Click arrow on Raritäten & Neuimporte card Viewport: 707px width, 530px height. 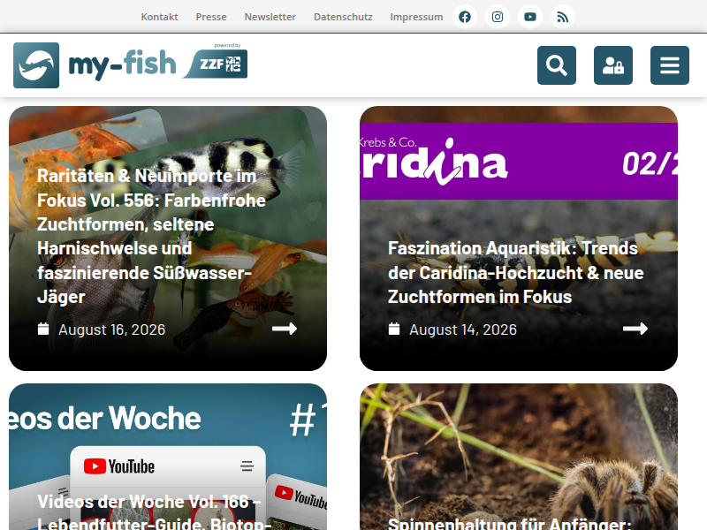pyautogui.click(x=285, y=329)
